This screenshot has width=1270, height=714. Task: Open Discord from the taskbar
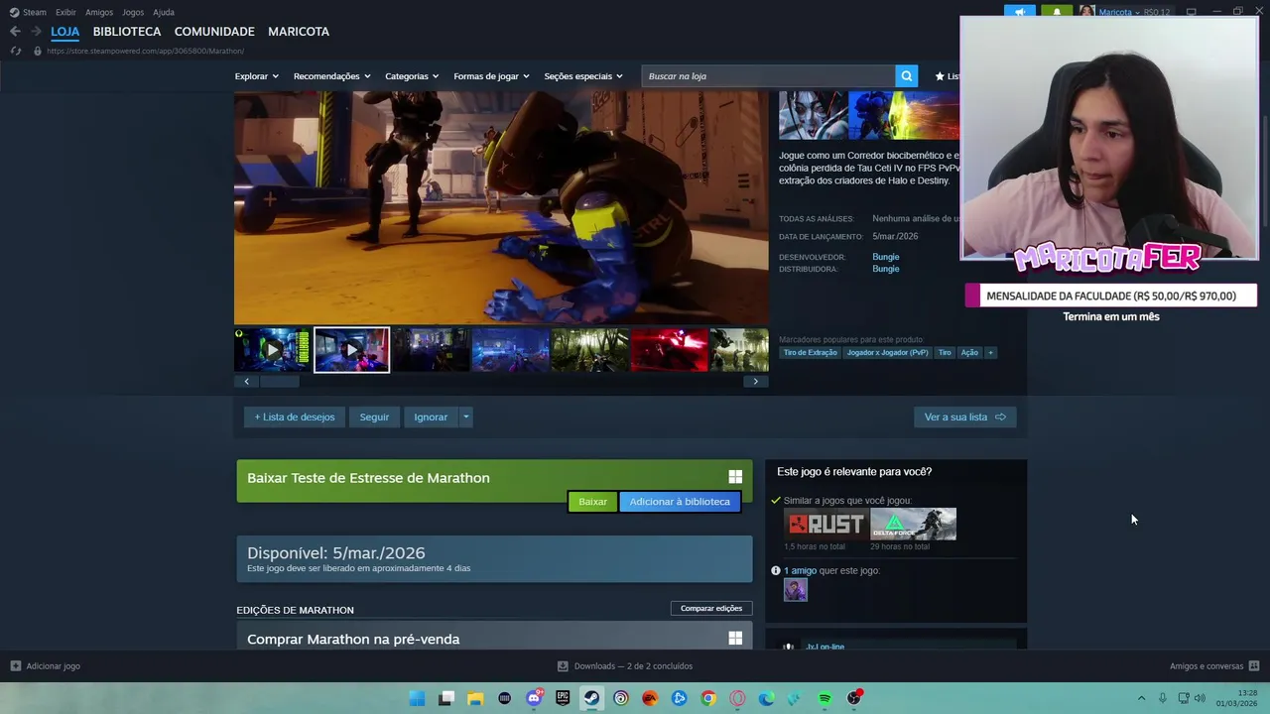point(534,698)
